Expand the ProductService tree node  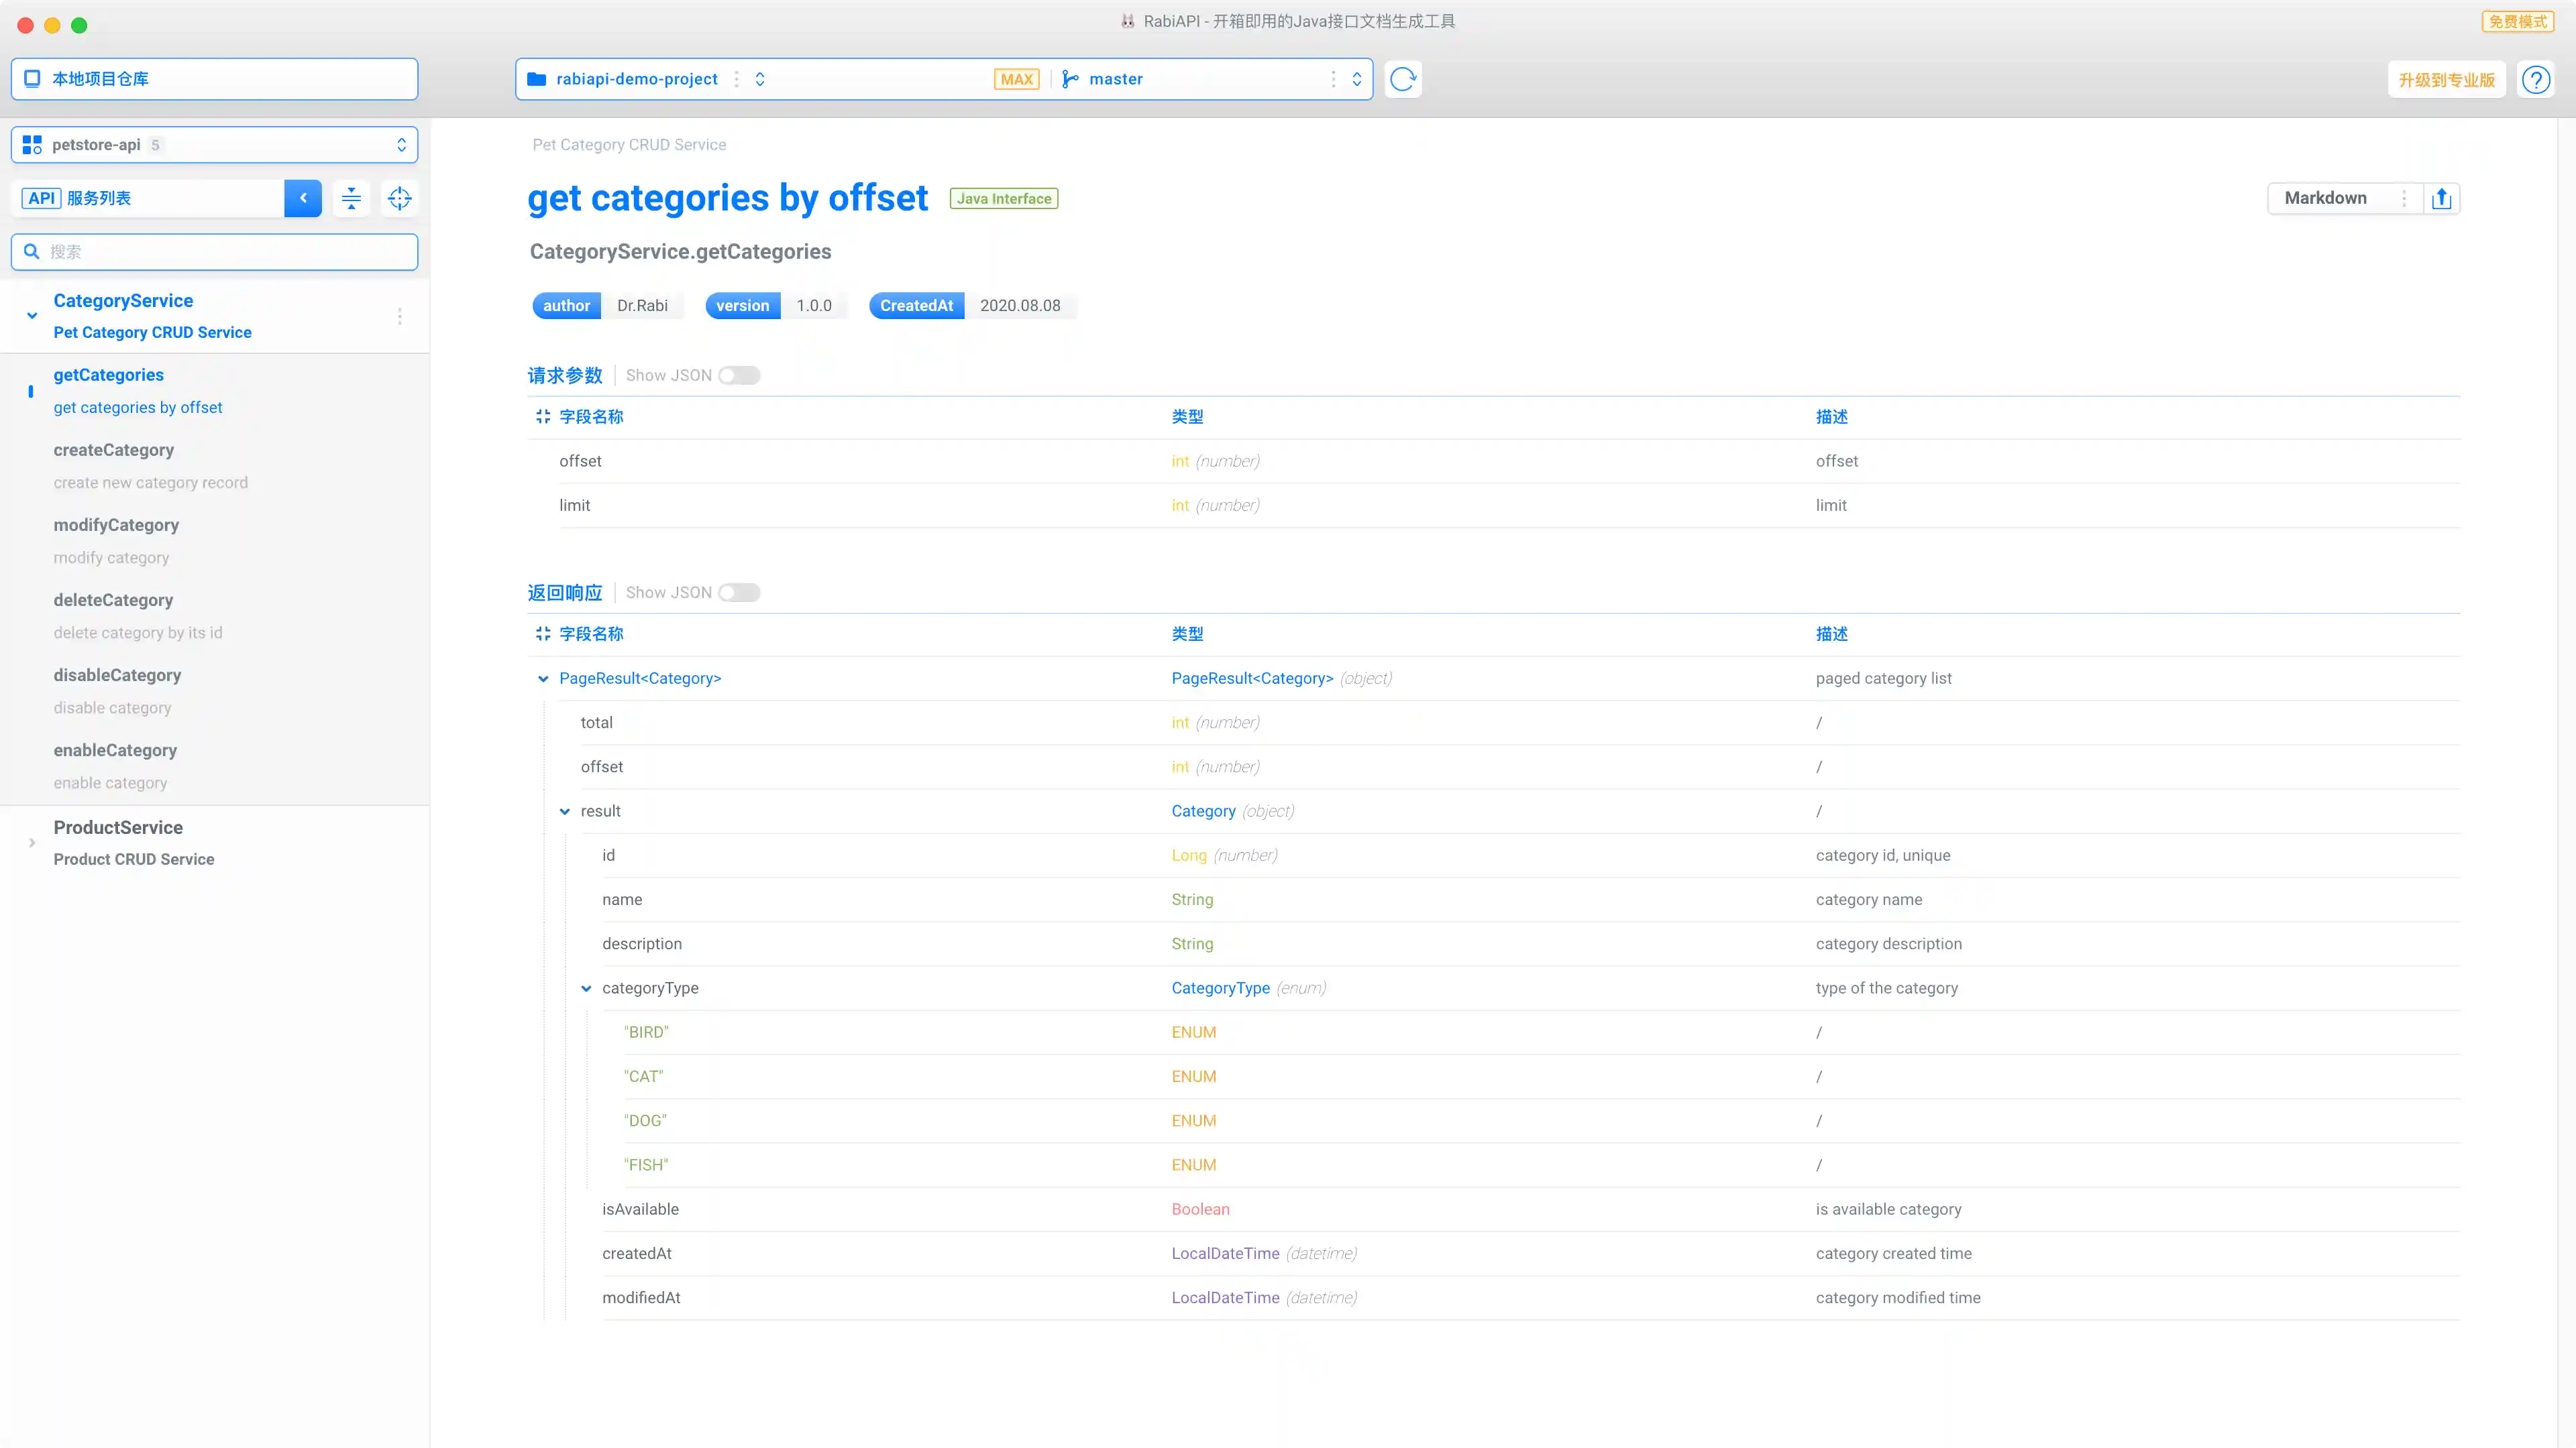pos(32,843)
